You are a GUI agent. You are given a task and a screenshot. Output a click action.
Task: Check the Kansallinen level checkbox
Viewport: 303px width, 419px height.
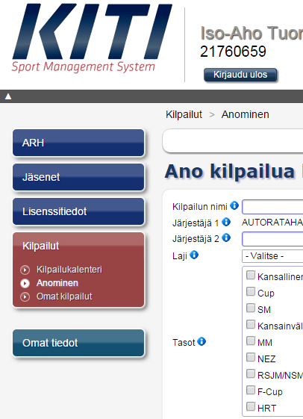coord(251,275)
